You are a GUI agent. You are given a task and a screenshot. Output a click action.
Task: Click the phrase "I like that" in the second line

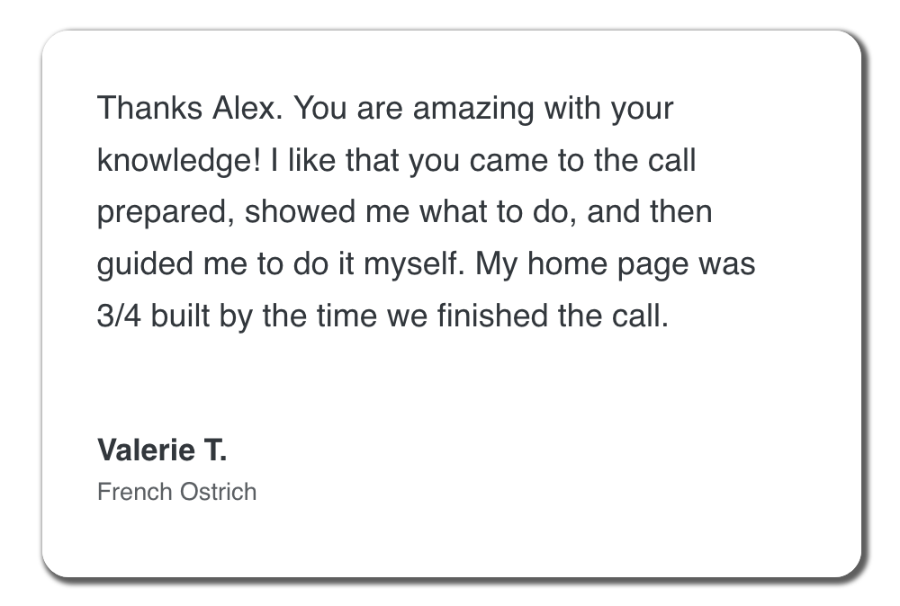click(337, 160)
